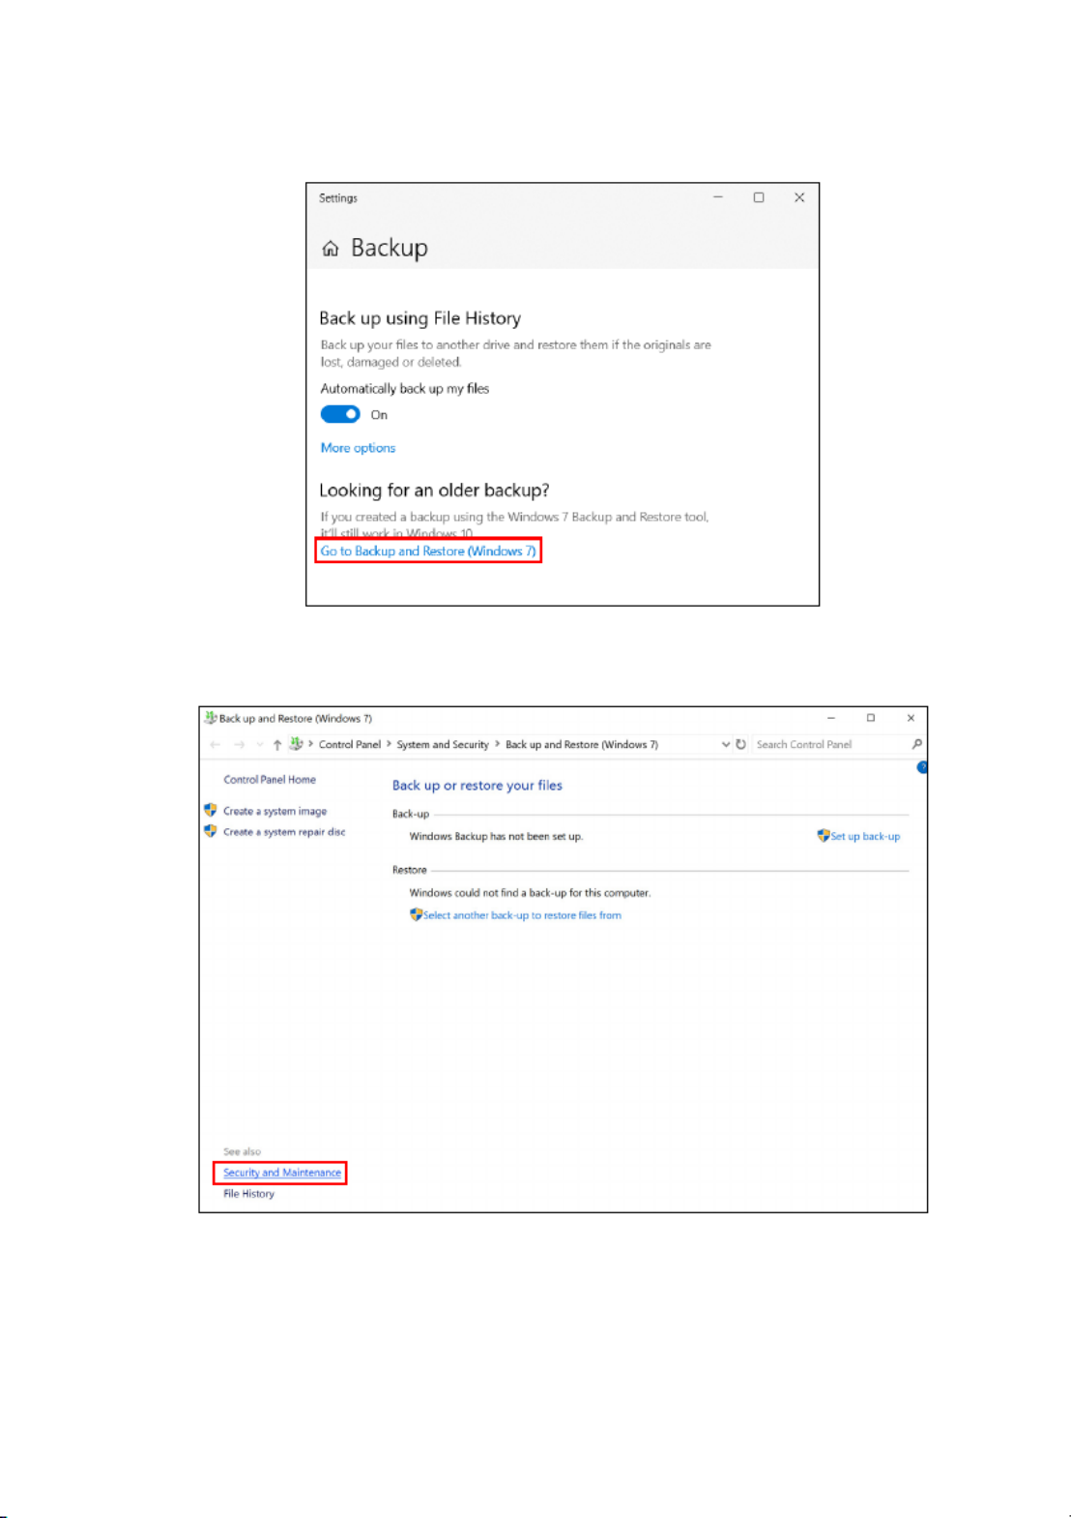The image size is (1071, 1518).
Task: Click the Refresh icon in the address bar
Action: tap(741, 744)
